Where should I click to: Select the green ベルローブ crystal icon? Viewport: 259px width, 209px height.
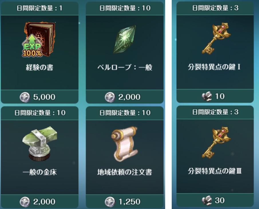pos(125,39)
